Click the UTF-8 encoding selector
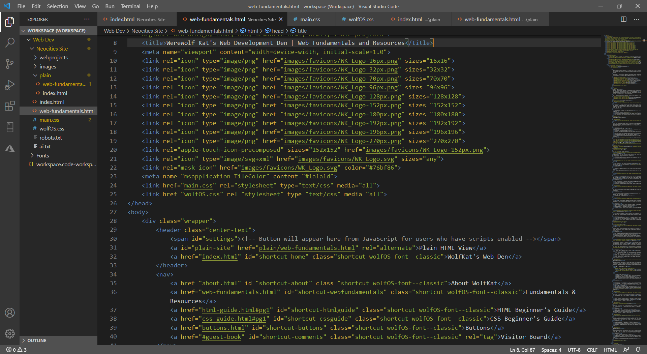647x354 pixels. (574, 350)
